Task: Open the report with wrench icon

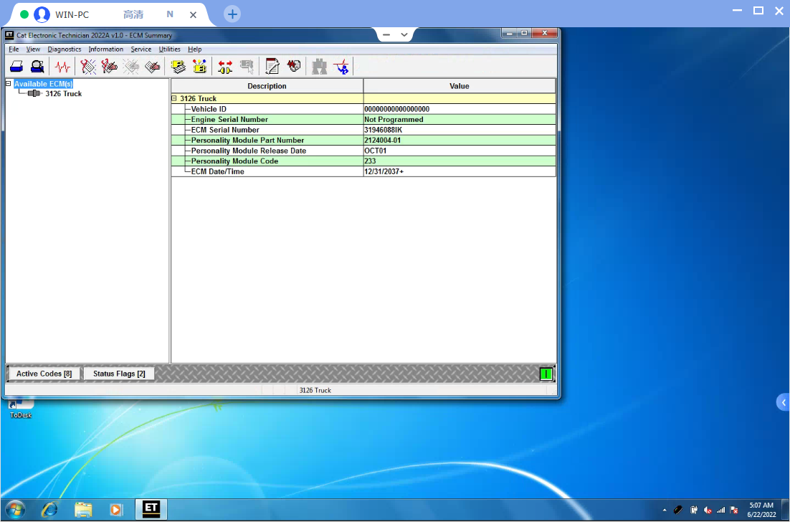Action: tap(272, 67)
